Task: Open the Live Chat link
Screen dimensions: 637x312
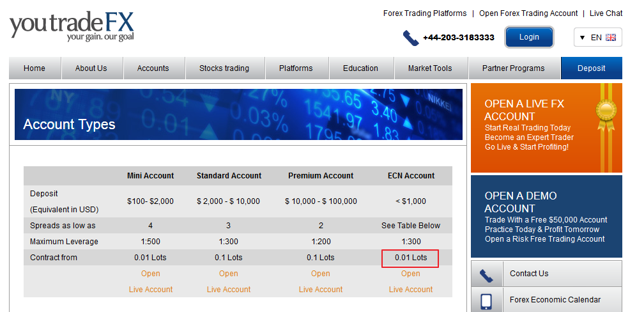Action: pyautogui.click(x=606, y=13)
